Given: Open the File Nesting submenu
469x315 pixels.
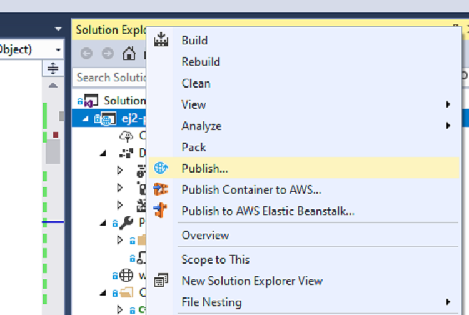Looking at the screenshot, I should click(x=303, y=302).
